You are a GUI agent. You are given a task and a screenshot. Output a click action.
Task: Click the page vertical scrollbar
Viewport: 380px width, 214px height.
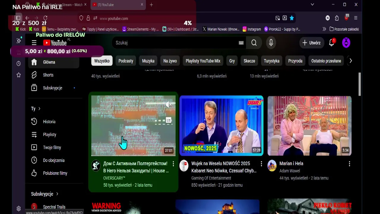tap(360, 84)
